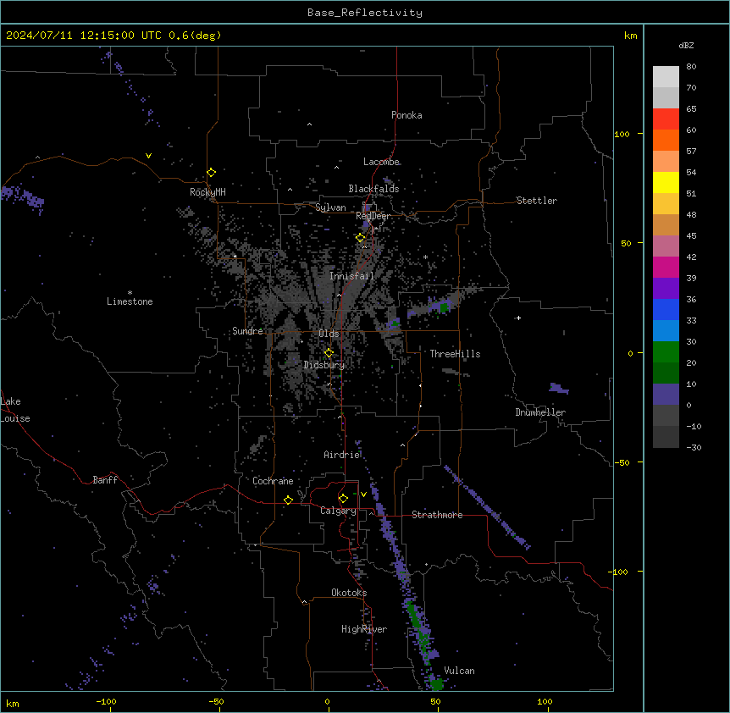Screen dimensions: 730x713
Task: Click the Lake Louise label
Action: [x=15, y=410]
